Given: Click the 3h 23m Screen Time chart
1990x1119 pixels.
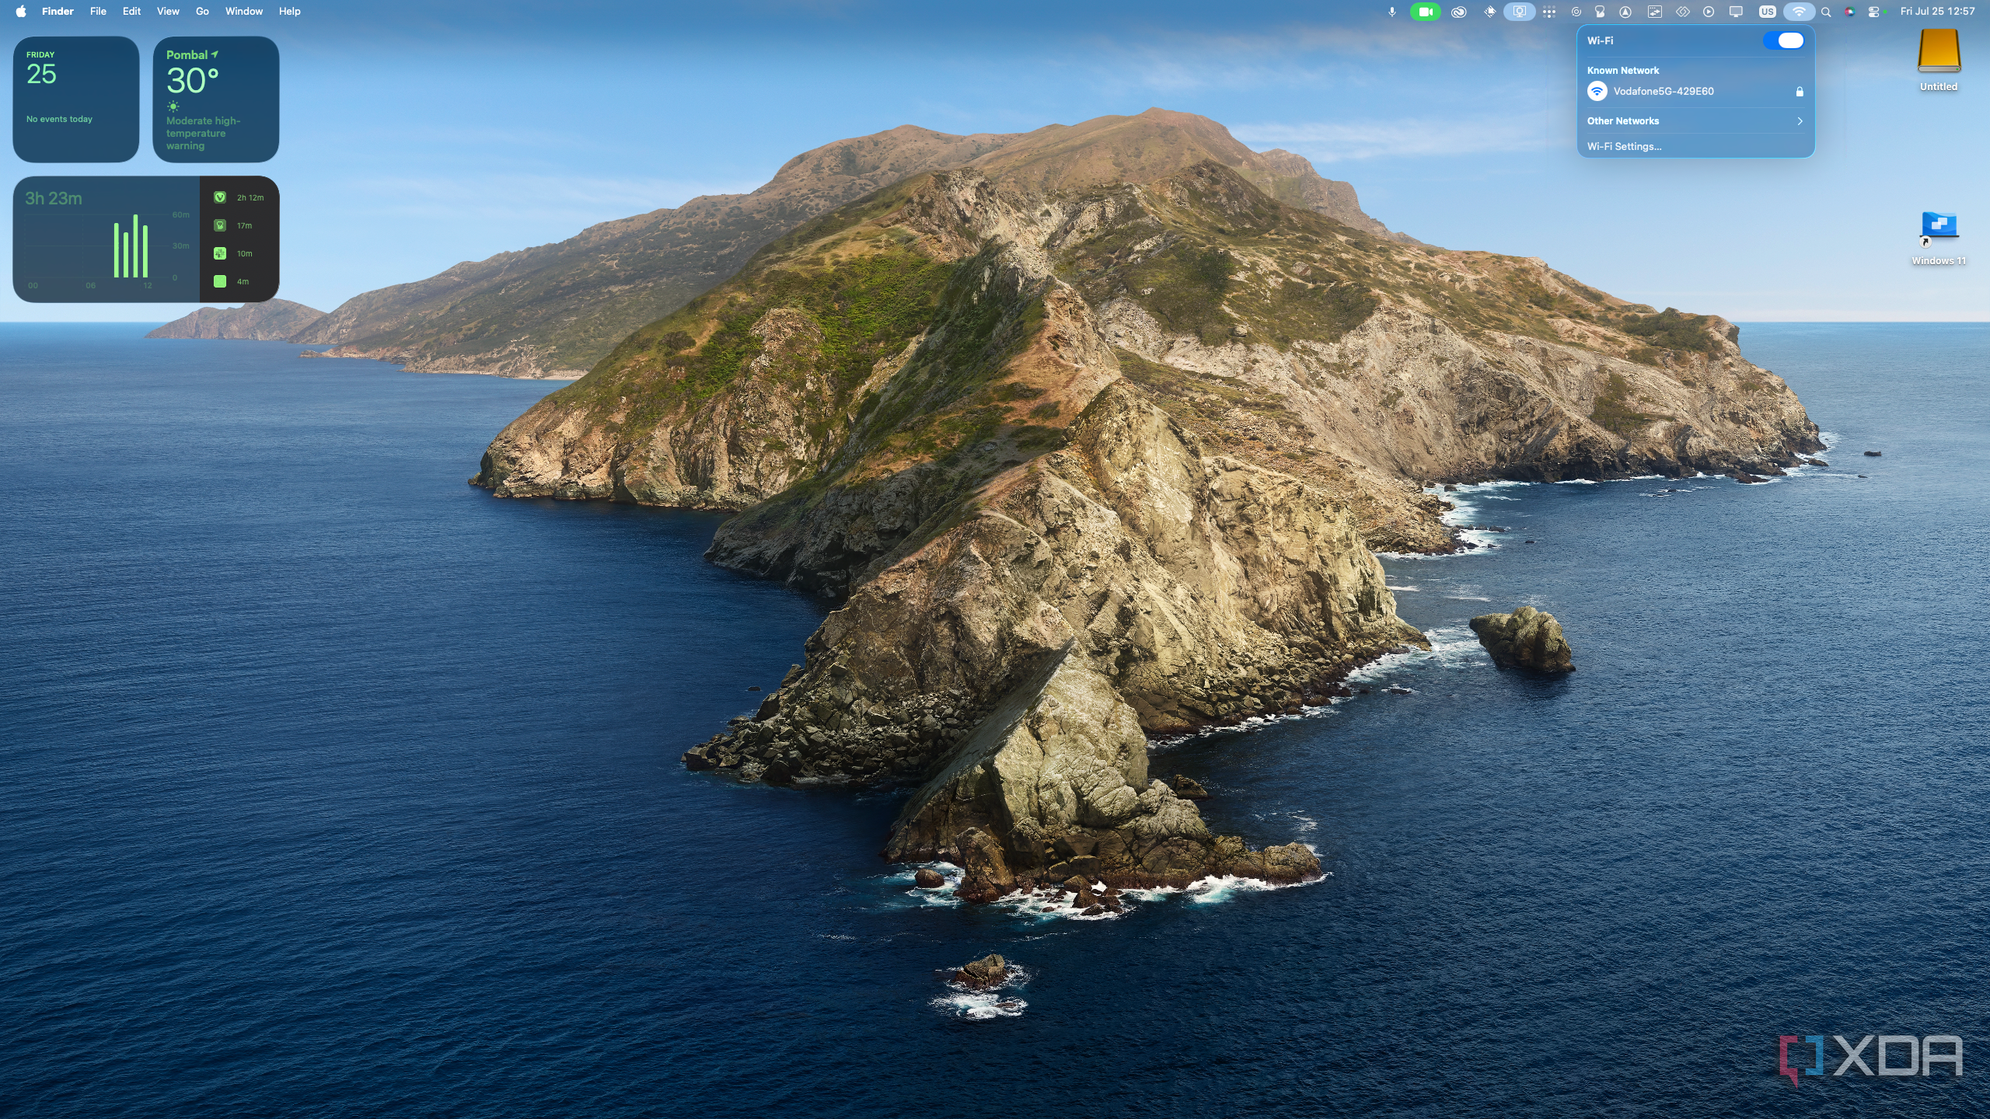Looking at the screenshot, I should [106, 239].
